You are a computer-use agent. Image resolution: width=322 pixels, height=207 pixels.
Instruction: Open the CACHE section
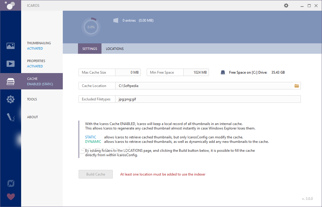tap(32, 79)
